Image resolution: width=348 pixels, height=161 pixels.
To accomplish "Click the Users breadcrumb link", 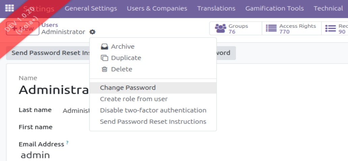I will 50,25.
